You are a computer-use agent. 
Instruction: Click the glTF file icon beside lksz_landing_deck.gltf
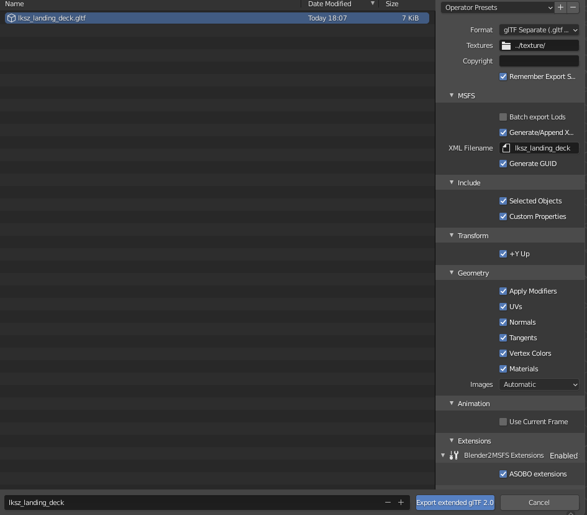(x=11, y=18)
